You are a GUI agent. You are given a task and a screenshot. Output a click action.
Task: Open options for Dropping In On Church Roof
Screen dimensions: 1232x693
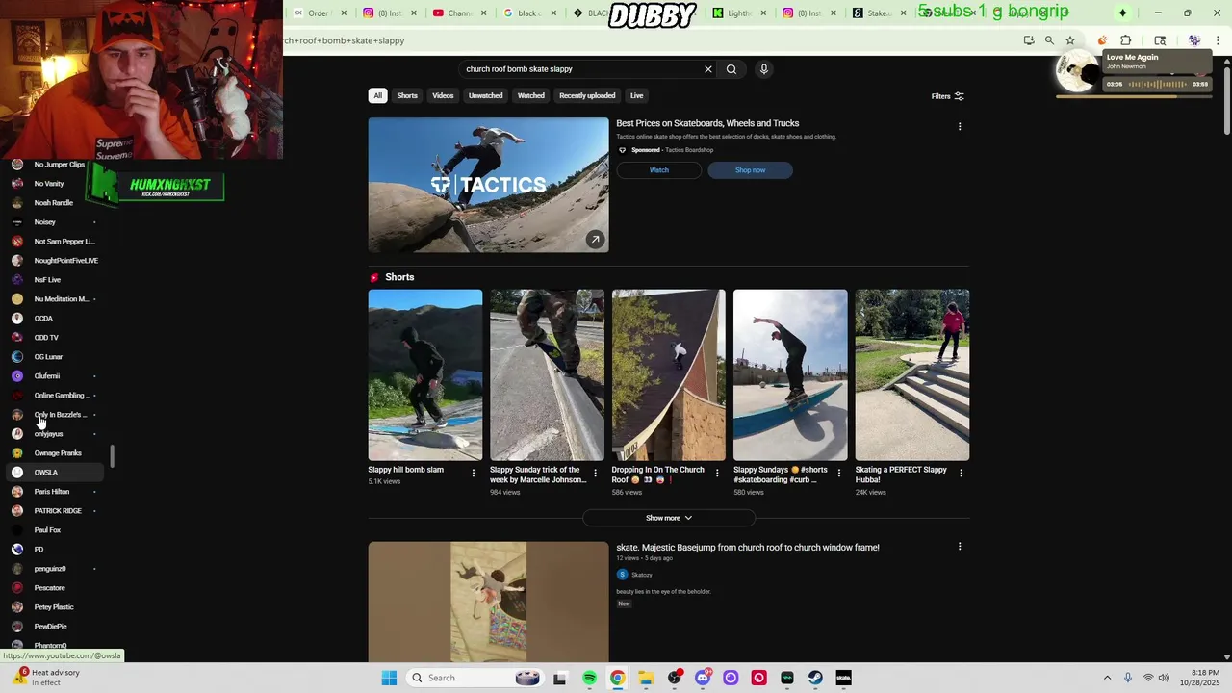pyautogui.click(x=717, y=473)
